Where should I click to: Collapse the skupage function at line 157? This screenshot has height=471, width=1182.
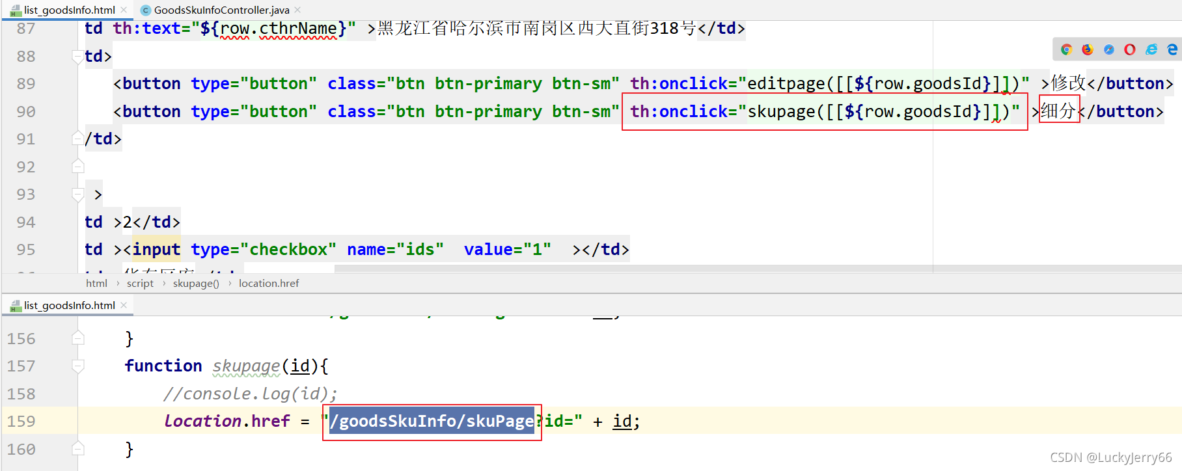tap(78, 366)
